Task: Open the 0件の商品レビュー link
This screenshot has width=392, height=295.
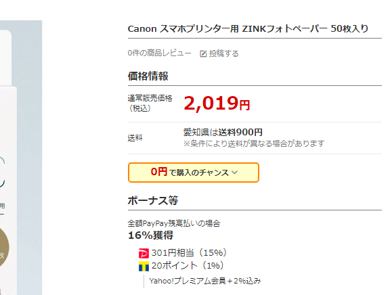Action: [x=160, y=53]
